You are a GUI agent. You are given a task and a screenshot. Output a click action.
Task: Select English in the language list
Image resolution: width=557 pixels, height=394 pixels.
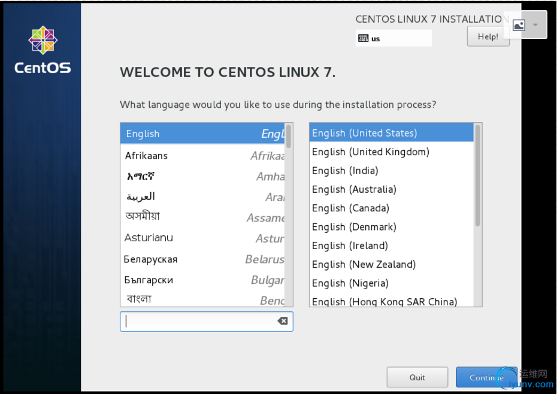click(203, 134)
